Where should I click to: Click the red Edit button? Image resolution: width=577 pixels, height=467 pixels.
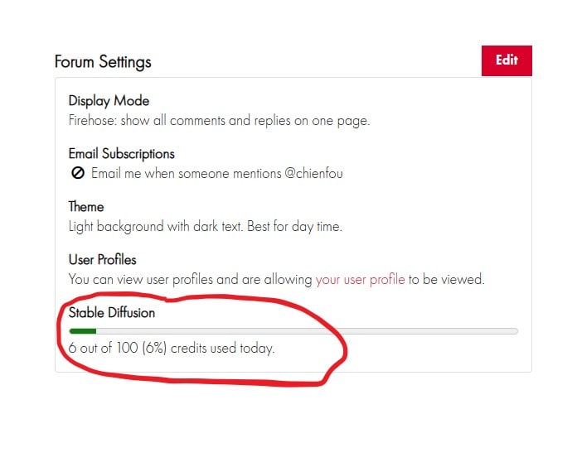coord(507,60)
